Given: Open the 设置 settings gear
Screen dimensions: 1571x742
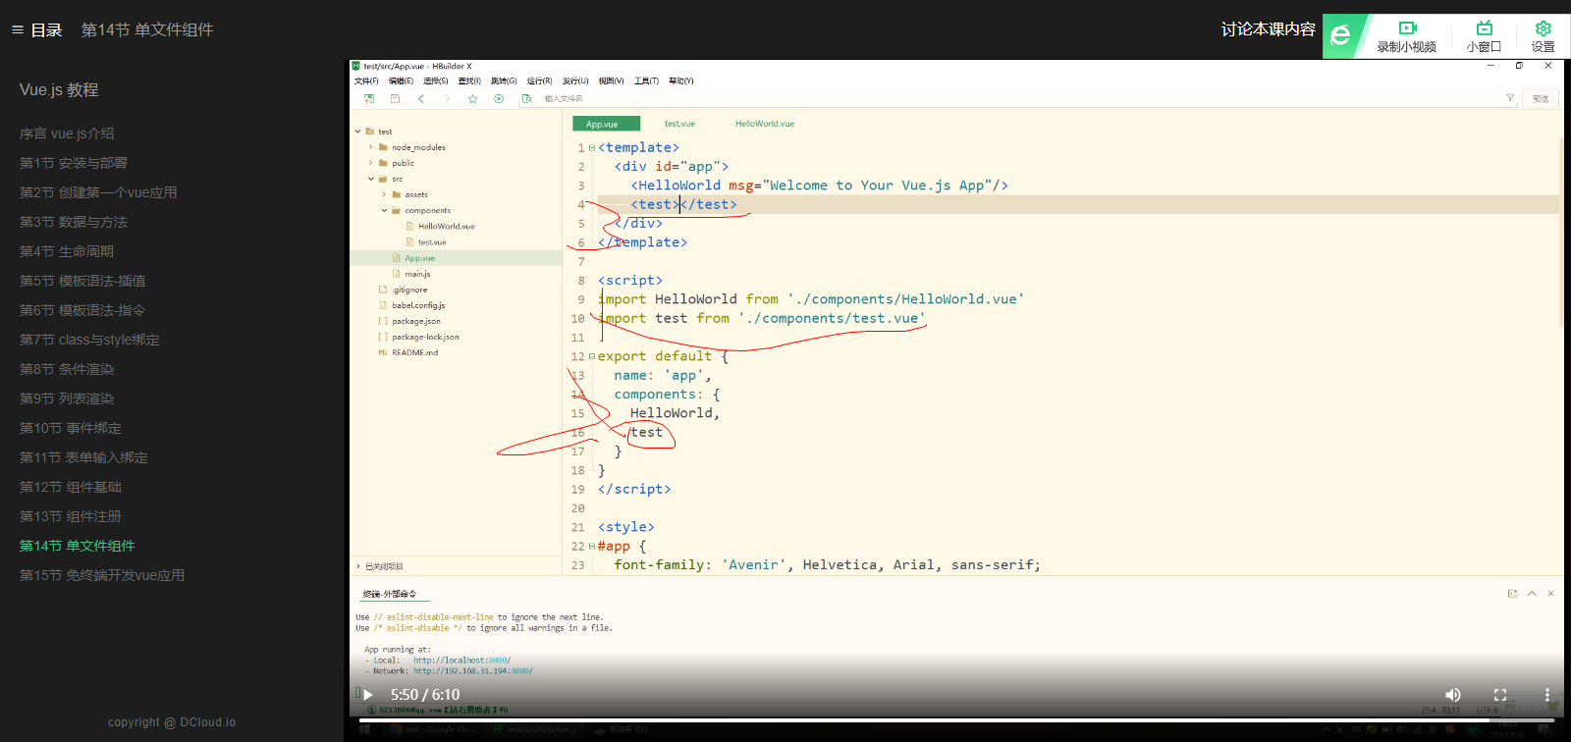Looking at the screenshot, I should (x=1543, y=28).
